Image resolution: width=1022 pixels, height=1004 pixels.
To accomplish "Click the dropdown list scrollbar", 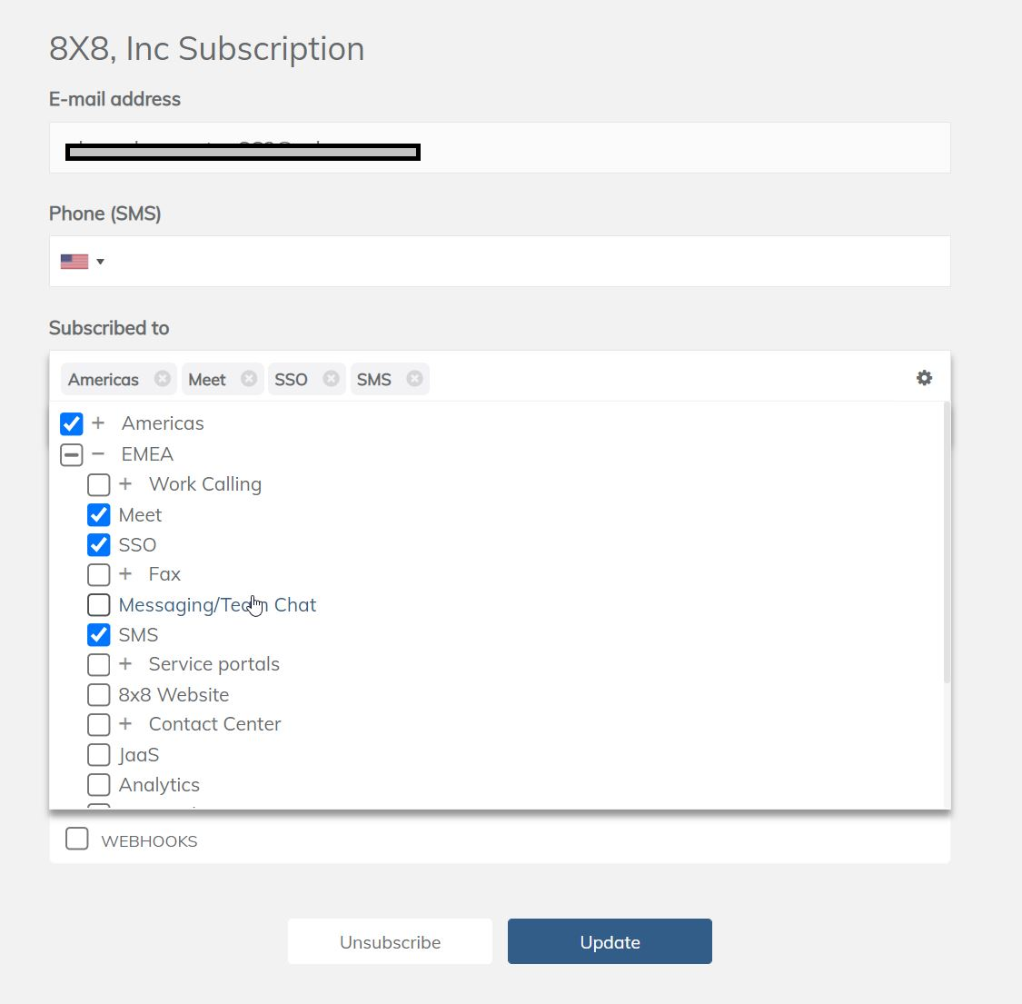I will 946,545.
